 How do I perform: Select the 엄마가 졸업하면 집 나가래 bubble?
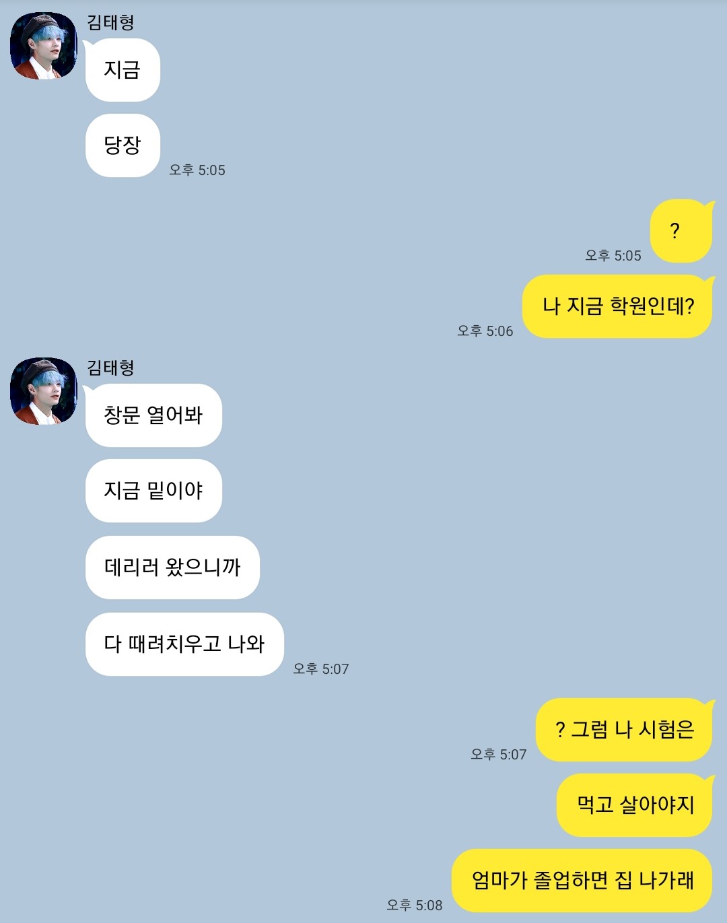[582, 881]
